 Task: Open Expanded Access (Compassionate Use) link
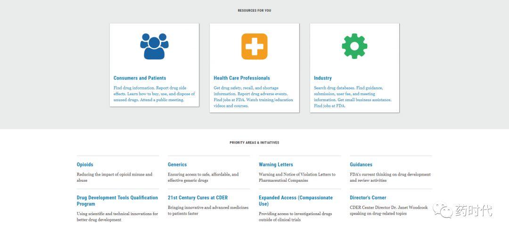pyautogui.click(x=296, y=201)
